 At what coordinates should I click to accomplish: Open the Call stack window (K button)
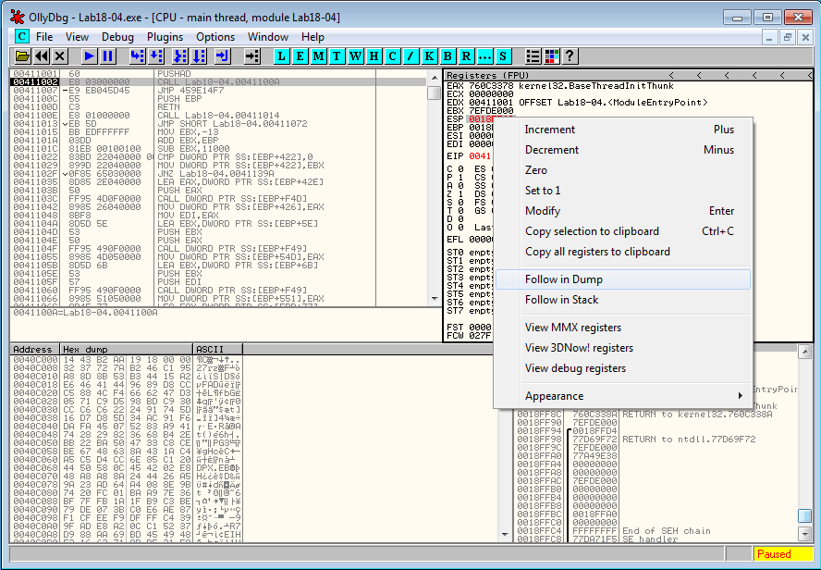coord(430,57)
